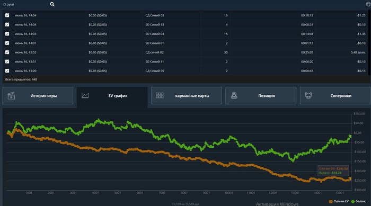Click the 15,519 hands count label

click(185, 204)
